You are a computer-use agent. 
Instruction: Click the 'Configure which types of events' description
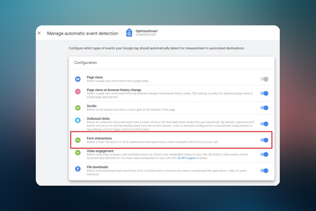pos(156,48)
